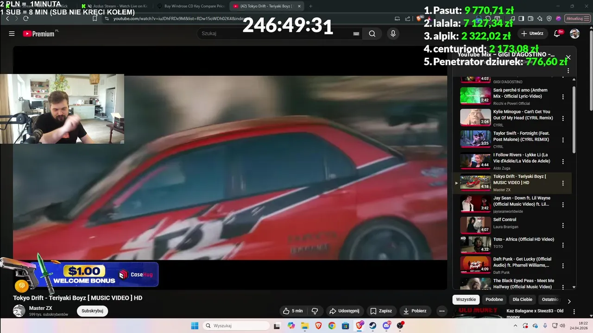
Task: Click the Pobierz download button
Action: pyautogui.click(x=415, y=311)
